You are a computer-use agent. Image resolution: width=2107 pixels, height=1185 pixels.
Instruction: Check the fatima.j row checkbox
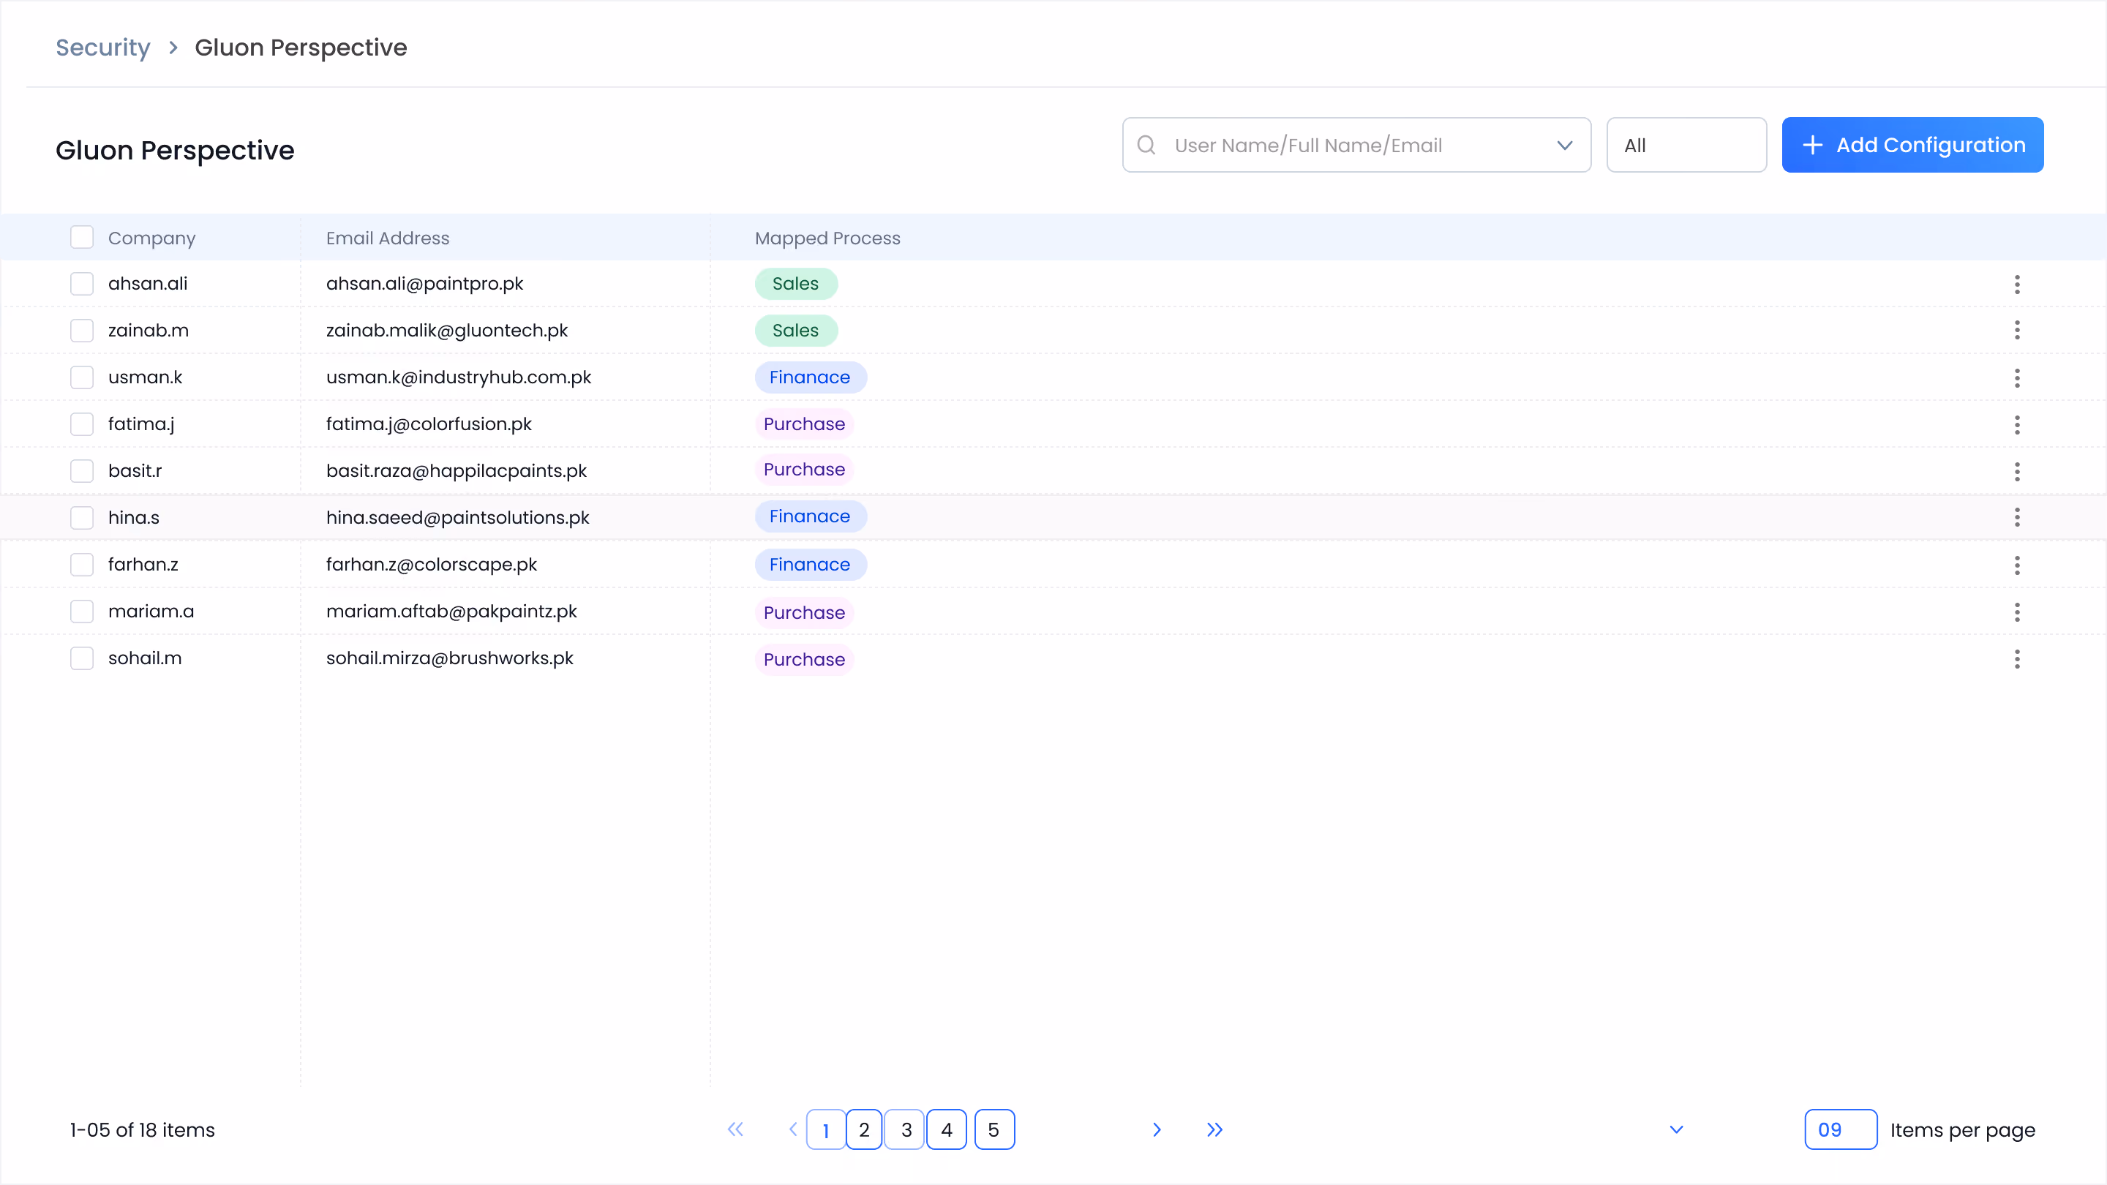(82, 424)
